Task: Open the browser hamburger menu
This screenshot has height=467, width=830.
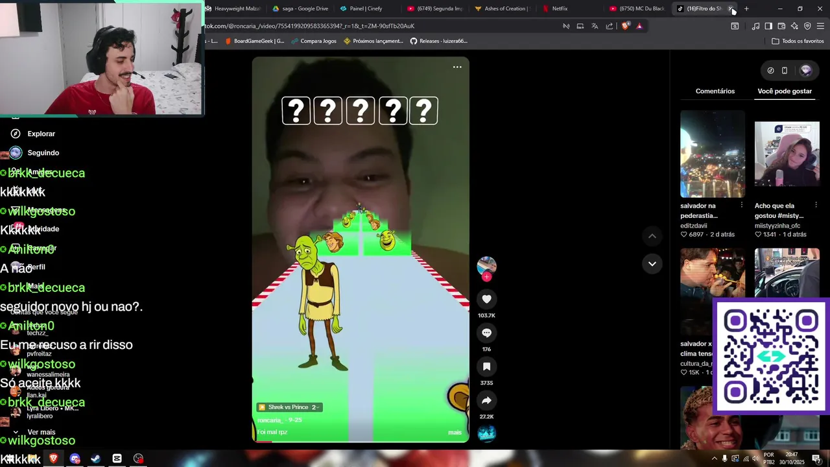Action: (820, 26)
